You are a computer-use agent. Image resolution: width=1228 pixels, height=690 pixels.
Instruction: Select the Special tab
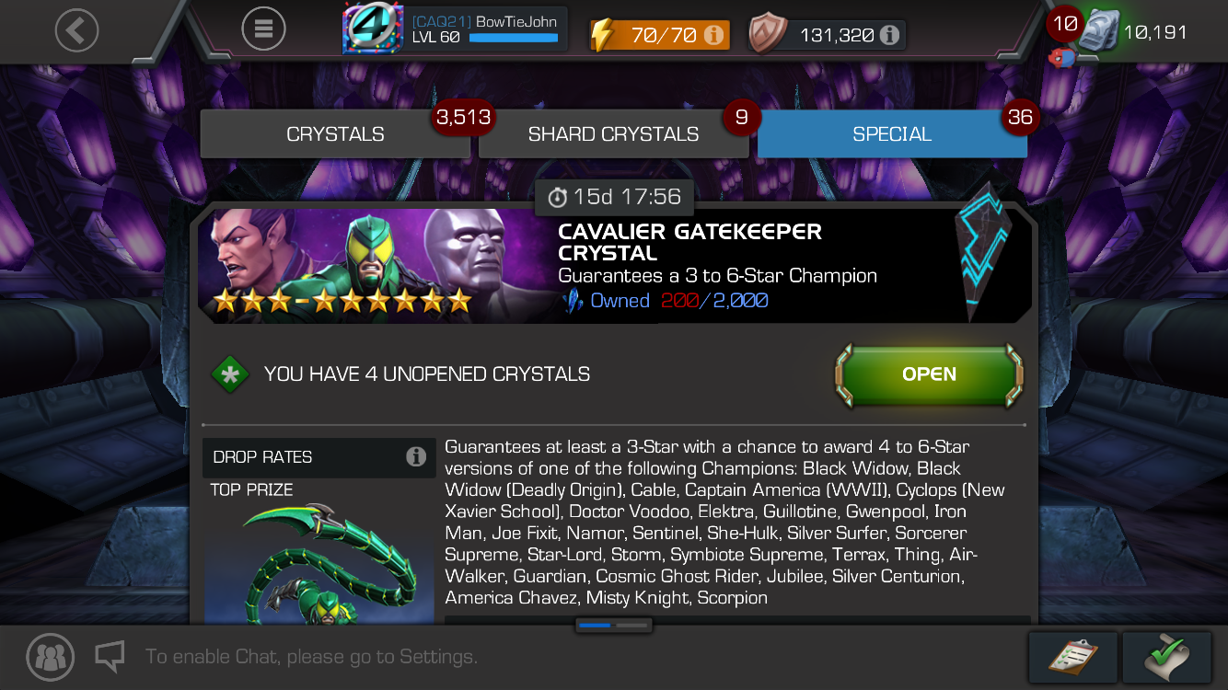(892, 134)
